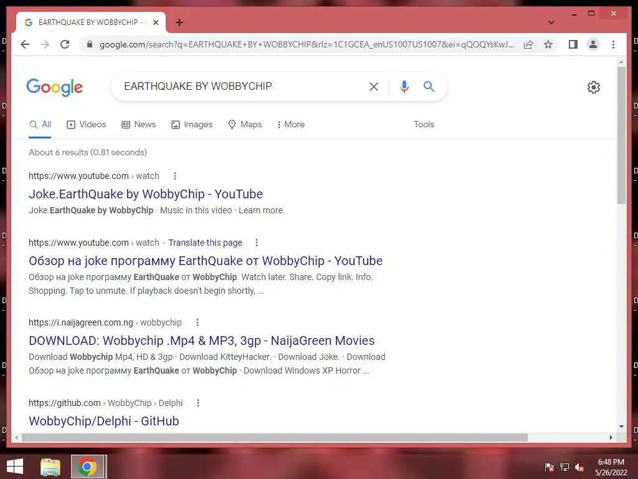This screenshot has height=479, width=638.
Task: Click the browser forward arrow
Action: click(45, 44)
